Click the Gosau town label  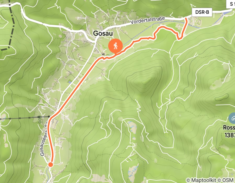click(103, 33)
